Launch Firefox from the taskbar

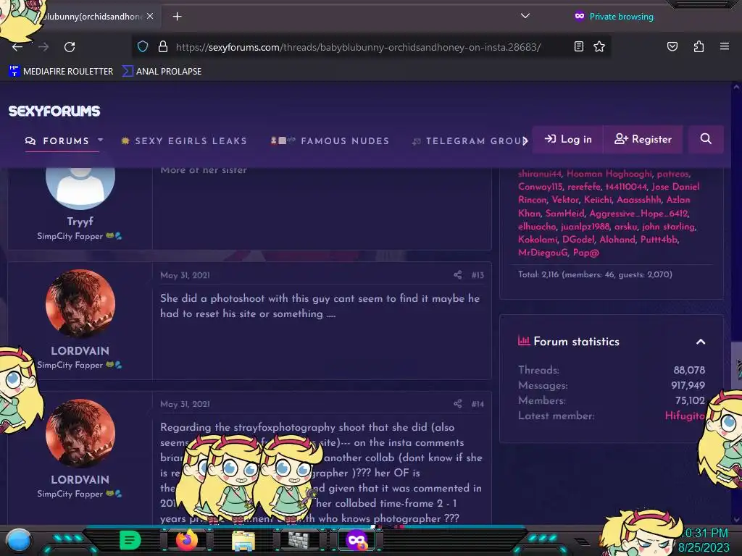point(186,540)
